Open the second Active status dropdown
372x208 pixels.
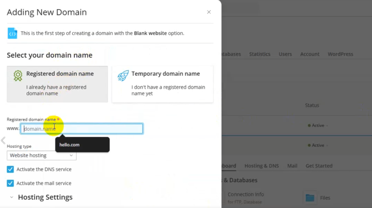coord(318,145)
